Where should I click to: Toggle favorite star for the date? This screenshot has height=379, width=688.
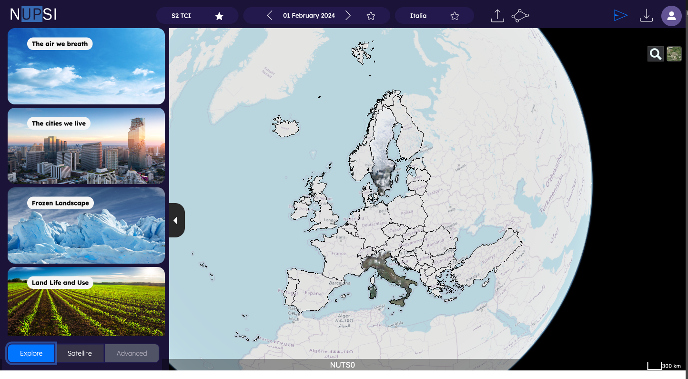(371, 16)
